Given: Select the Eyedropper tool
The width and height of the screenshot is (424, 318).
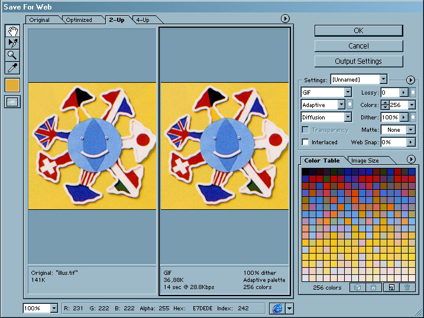Looking at the screenshot, I should [12, 67].
